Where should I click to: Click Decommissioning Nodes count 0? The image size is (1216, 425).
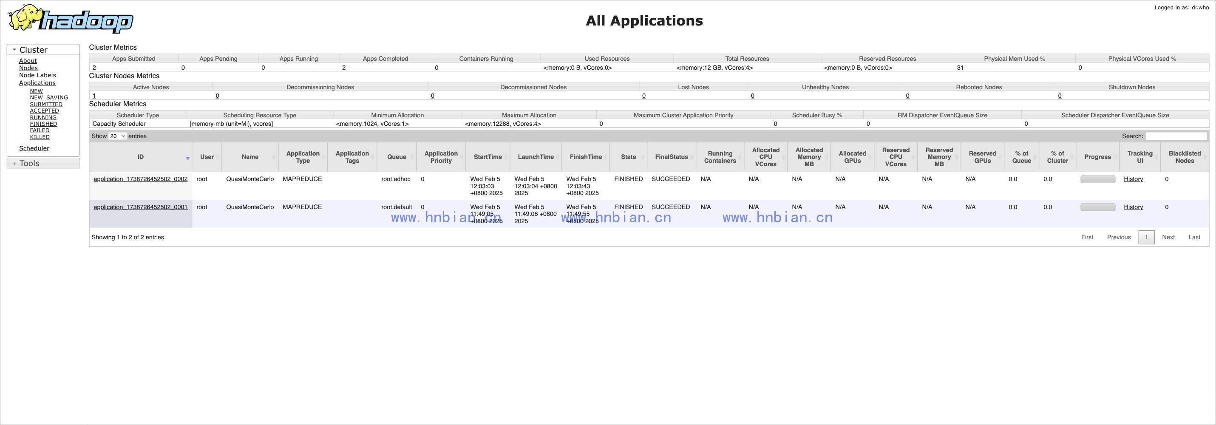point(217,96)
